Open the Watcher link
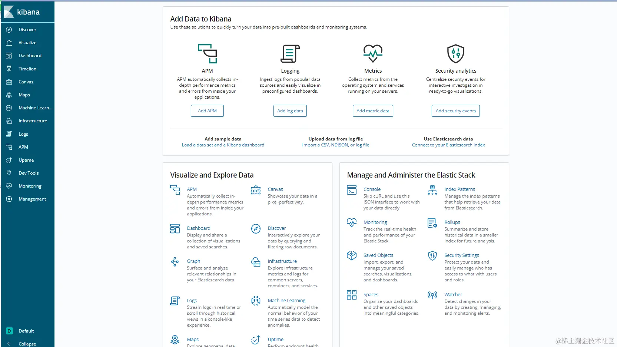617x347 pixels. [453, 295]
